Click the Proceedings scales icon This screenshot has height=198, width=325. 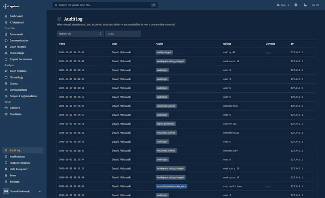click(6, 53)
